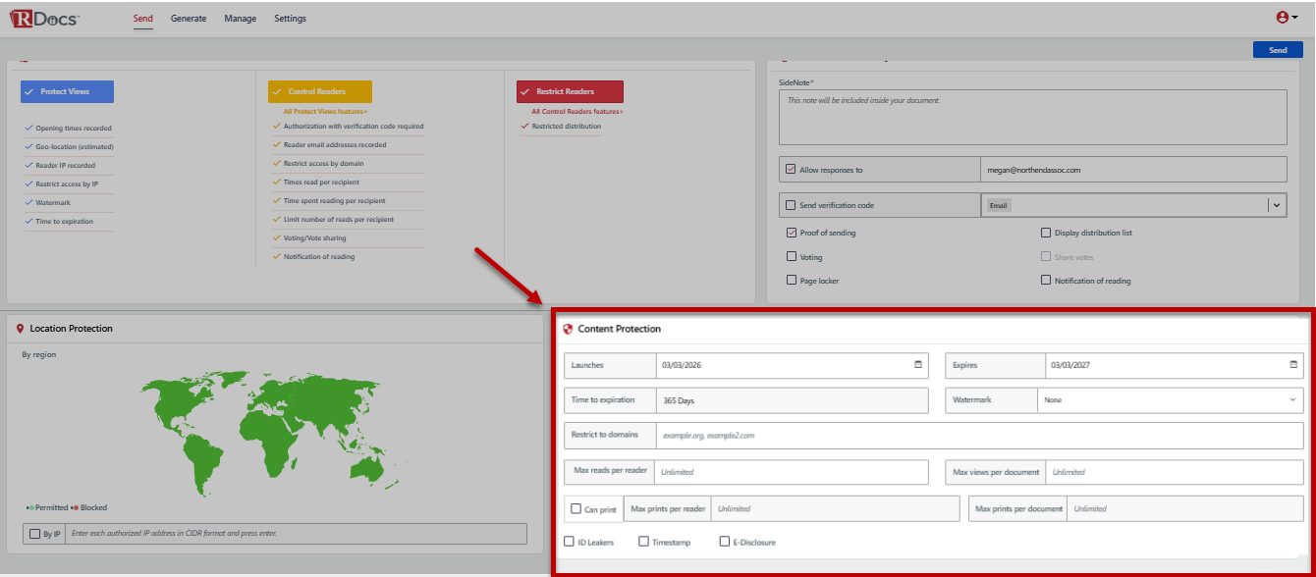Select the Restrict Readers plan button
This screenshot has height=577, width=1316.
pos(570,91)
